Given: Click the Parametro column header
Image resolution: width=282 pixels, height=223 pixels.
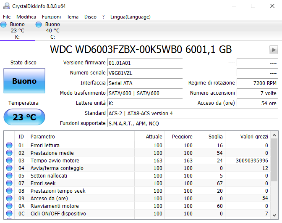Looking at the screenshot, I should pos(81,136).
